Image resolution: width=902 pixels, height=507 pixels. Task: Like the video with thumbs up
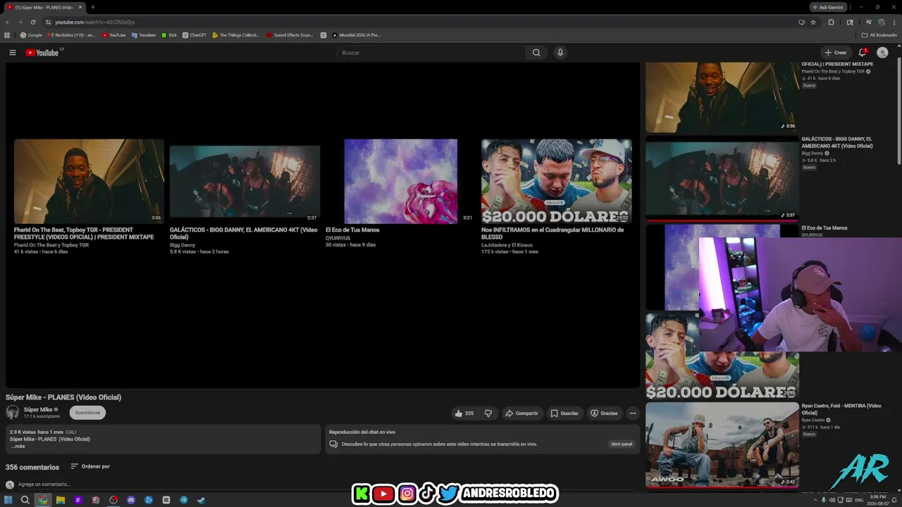[464, 413]
